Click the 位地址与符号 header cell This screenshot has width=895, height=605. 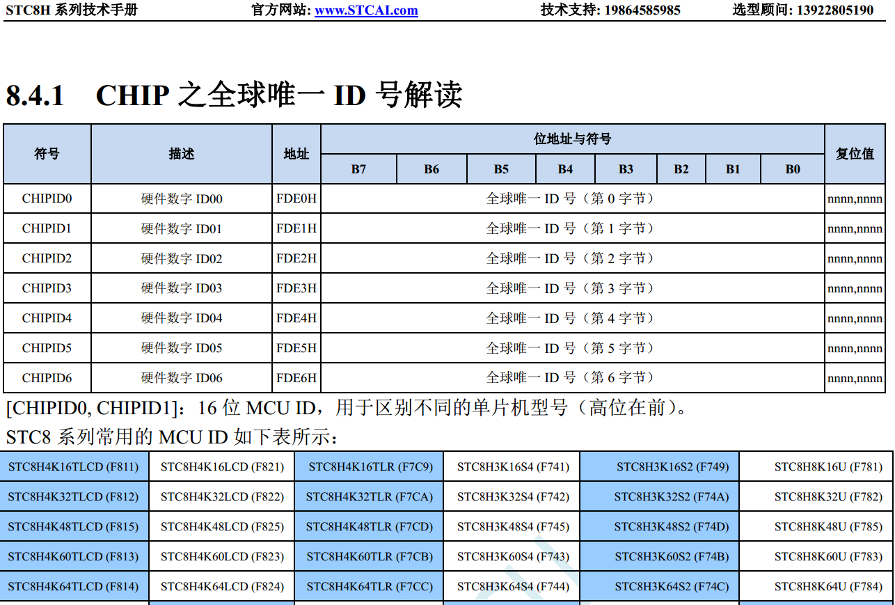(x=573, y=139)
